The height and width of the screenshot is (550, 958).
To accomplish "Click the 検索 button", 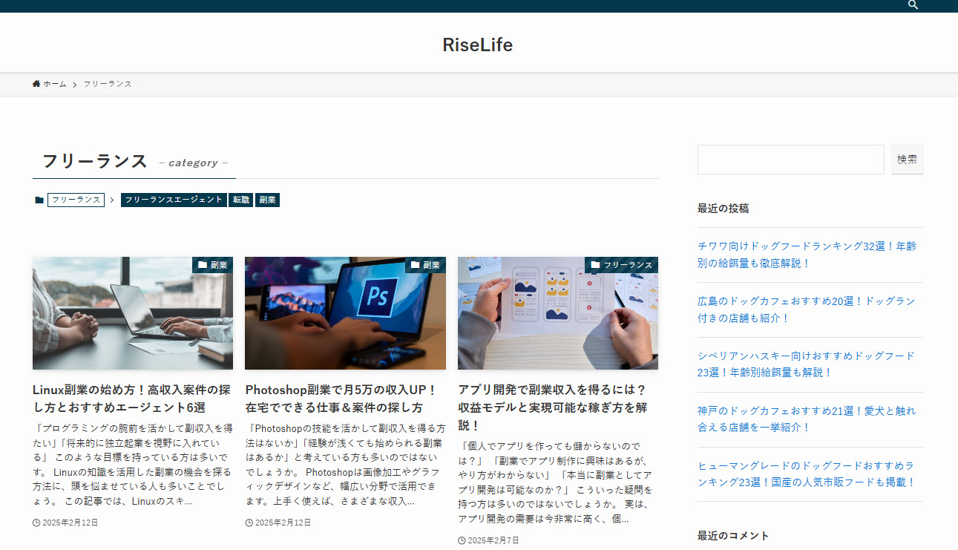I will [x=908, y=160].
